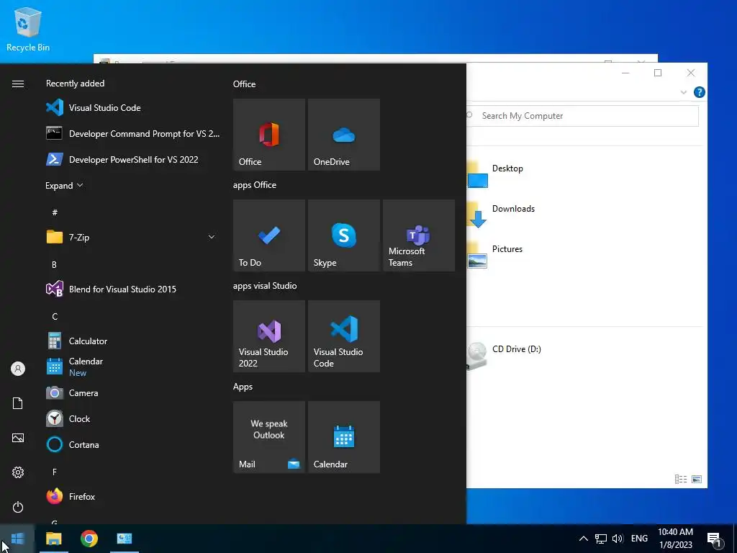The height and width of the screenshot is (553, 737).
Task: Open the volume tray icon
Action: [618, 539]
